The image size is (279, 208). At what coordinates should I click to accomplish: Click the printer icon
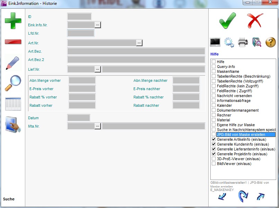(x=243, y=42)
